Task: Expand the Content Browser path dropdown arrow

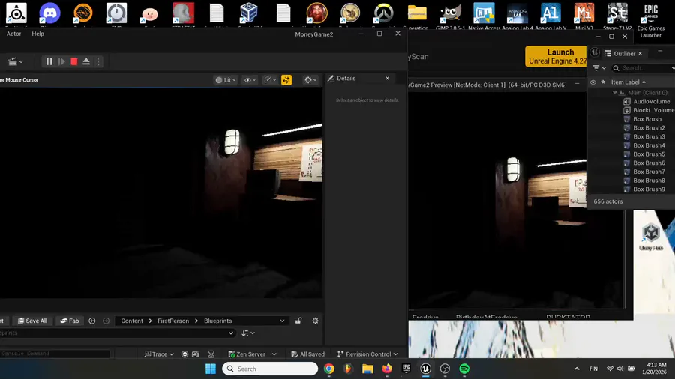Action: [x=282, y=321]
